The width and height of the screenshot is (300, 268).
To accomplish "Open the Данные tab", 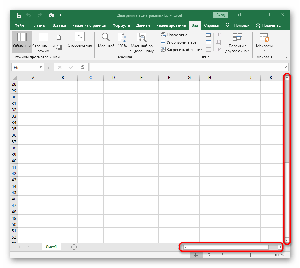I will 143,25.
